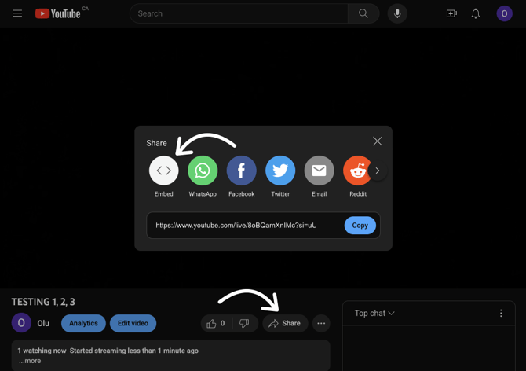526x371 pixels.
Task: Share via Reddit
Action: pyautogui.click(x=357, y=171)
